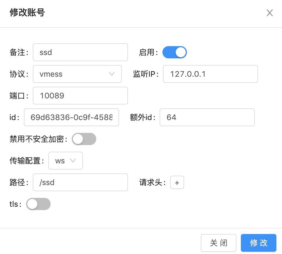Close the 修改账号 dialog with the X icon
282x254 pixels.
(269, 13)
